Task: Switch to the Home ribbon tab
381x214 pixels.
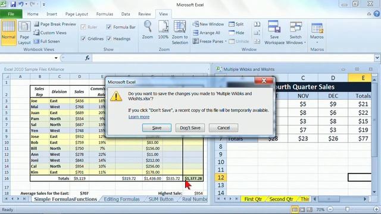Action: (33, 14)
